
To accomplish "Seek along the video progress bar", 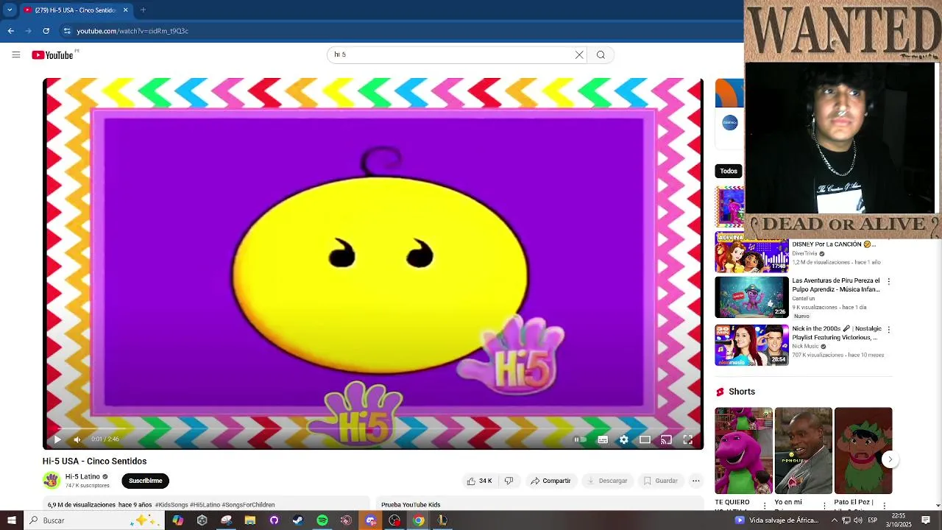I will tap(373, 428).
